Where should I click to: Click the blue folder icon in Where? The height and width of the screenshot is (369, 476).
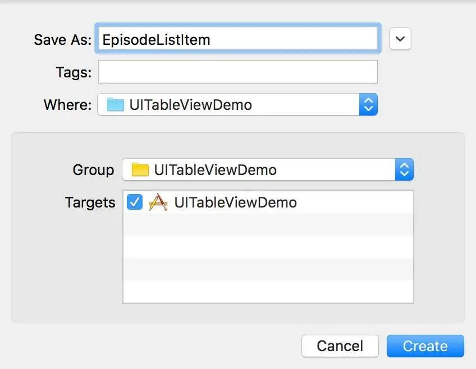coord(115,104)
